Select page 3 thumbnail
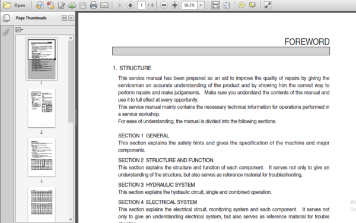Screen dimensions: 356x223 pyautogui.click(x=42, y=157)
